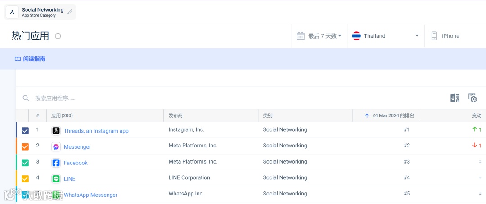Uncheck the LINE row checkbox
486x204 pixels.
click(x=25, y=179)
